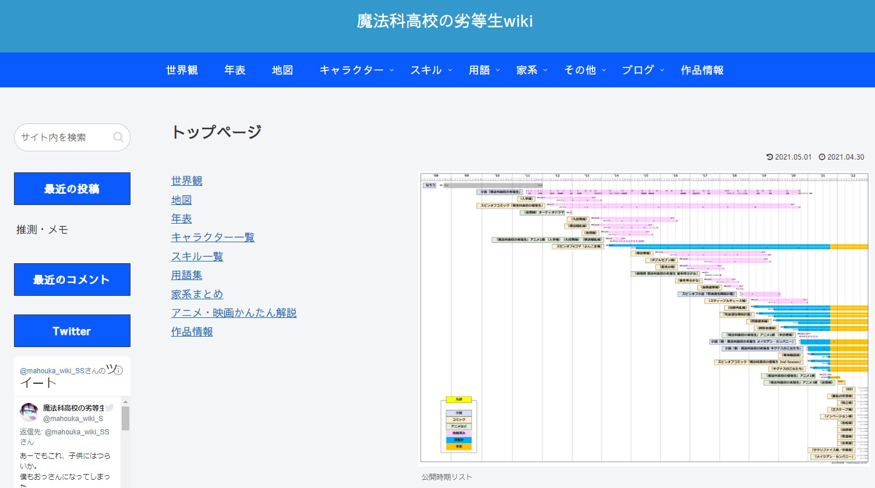
Task: Open the アニメ・映画かんたん解説 link
Action: pyautogui.click(x=234, y=313)
